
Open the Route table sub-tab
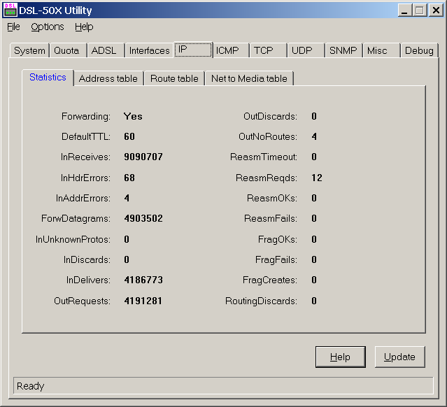click(174, 78)
